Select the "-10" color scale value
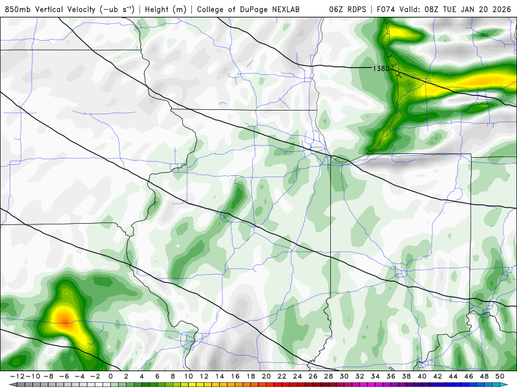Image resolution: width=517 pixels, height=388 pixels. tap(33, 376)
